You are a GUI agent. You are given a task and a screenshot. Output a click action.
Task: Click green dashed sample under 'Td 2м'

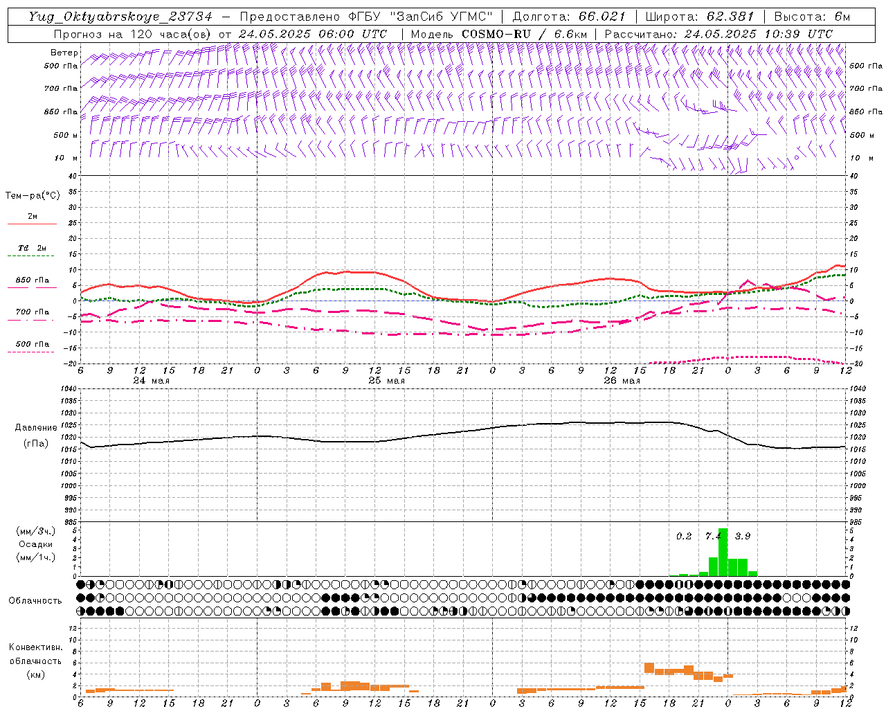coord(31,256)
